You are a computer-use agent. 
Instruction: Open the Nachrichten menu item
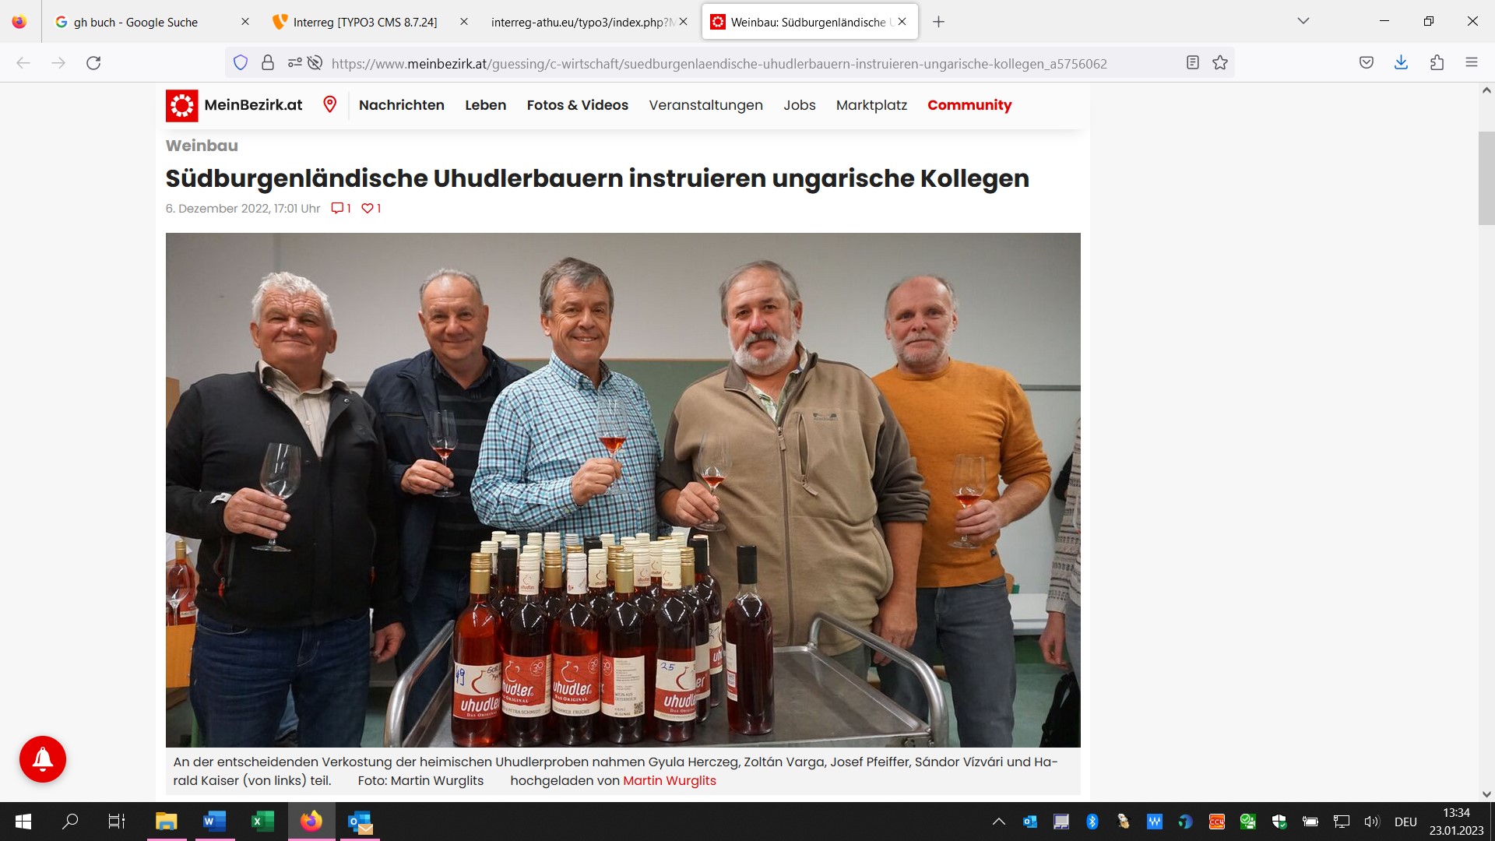point(402,105)
